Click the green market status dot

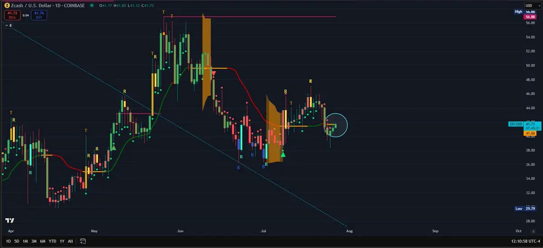(x=92, y=5)
